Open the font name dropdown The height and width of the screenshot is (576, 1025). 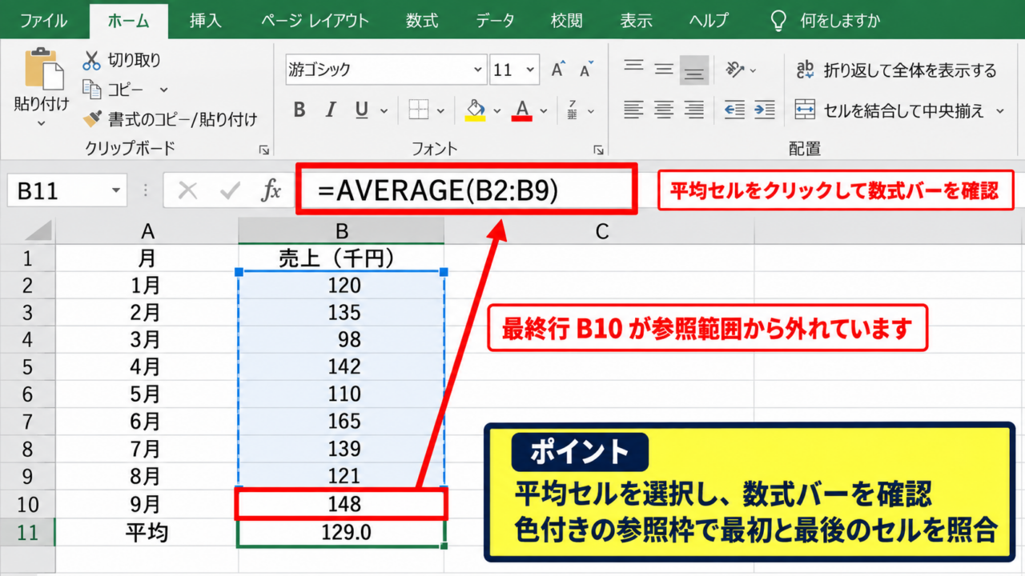tap(478, 70)
